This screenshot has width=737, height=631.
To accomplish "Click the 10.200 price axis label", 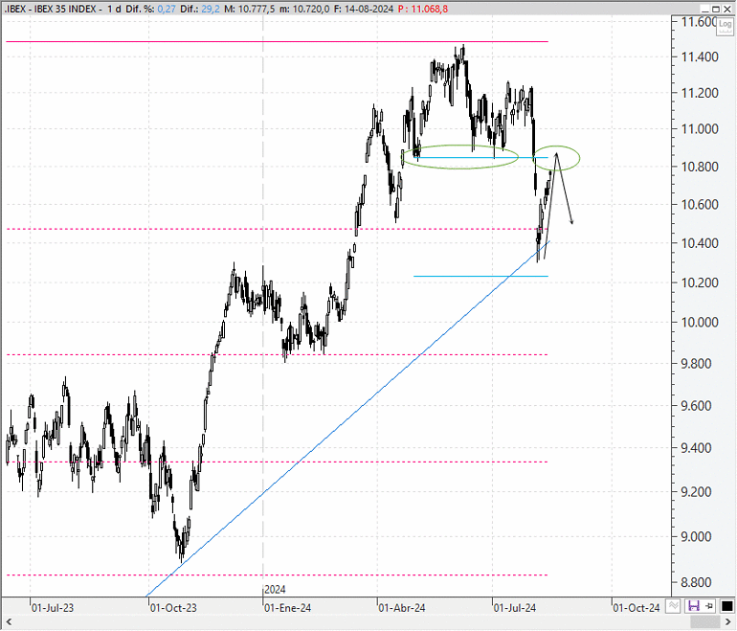I will coord(700,282).
